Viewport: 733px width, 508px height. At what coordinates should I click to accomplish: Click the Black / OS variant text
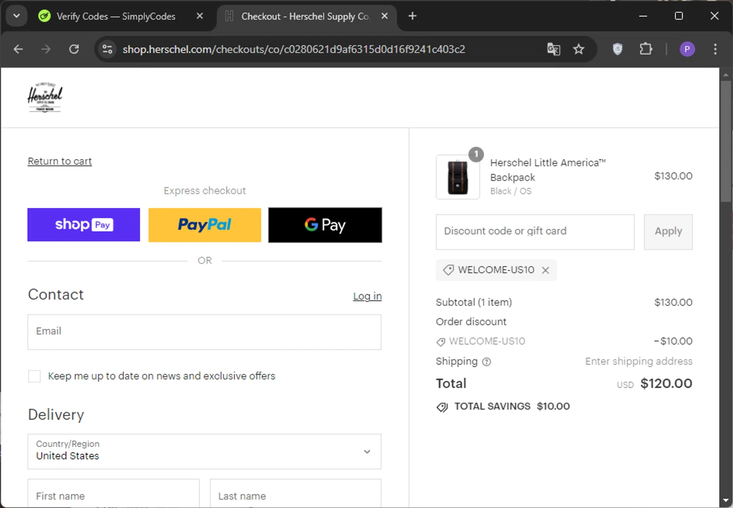[511, 191]
